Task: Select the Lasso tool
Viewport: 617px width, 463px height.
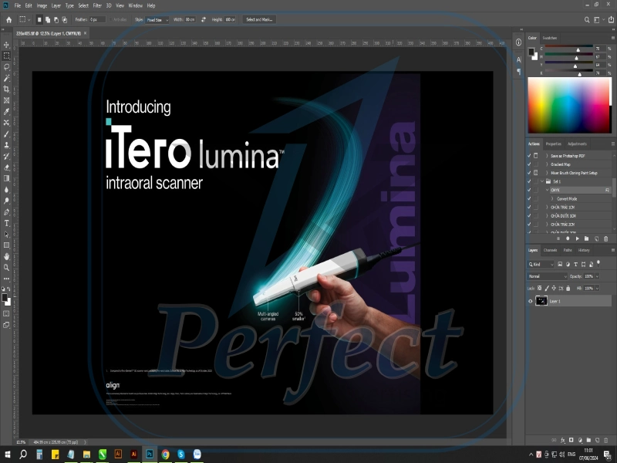Action: [x=7, y=67]
